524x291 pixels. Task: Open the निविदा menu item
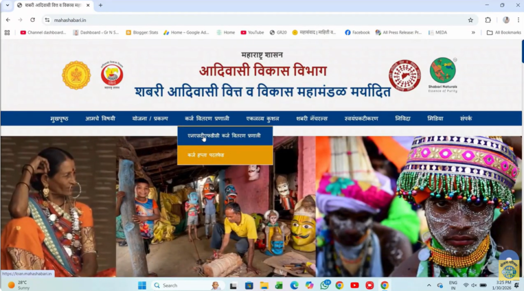403,118
